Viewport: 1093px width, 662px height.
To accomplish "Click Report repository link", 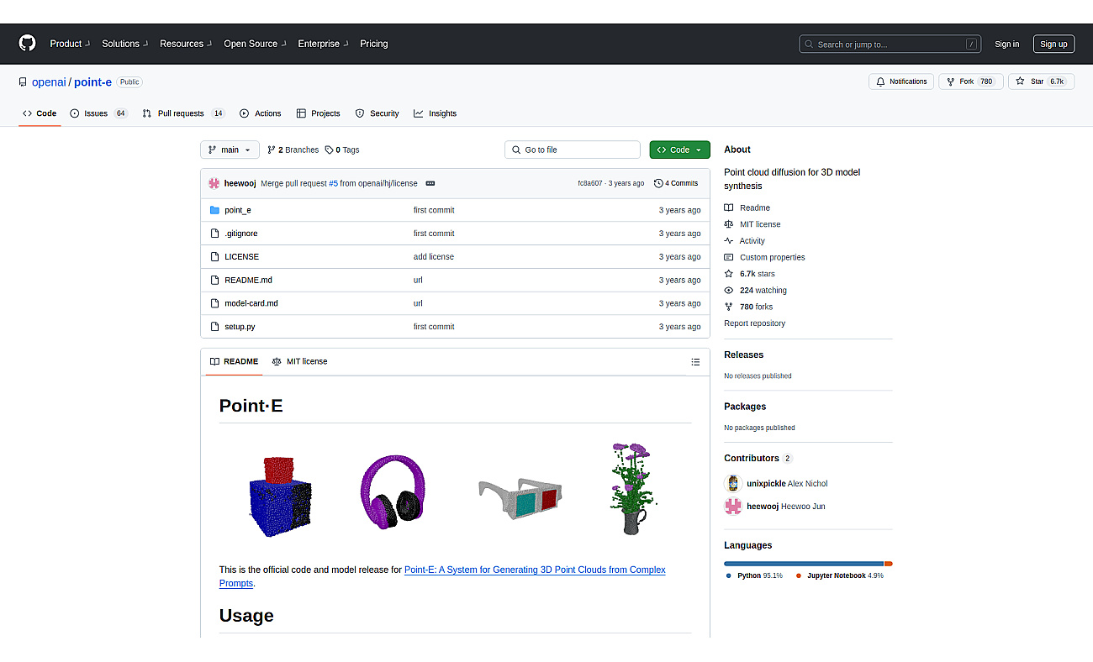I will tap(754, 323).
